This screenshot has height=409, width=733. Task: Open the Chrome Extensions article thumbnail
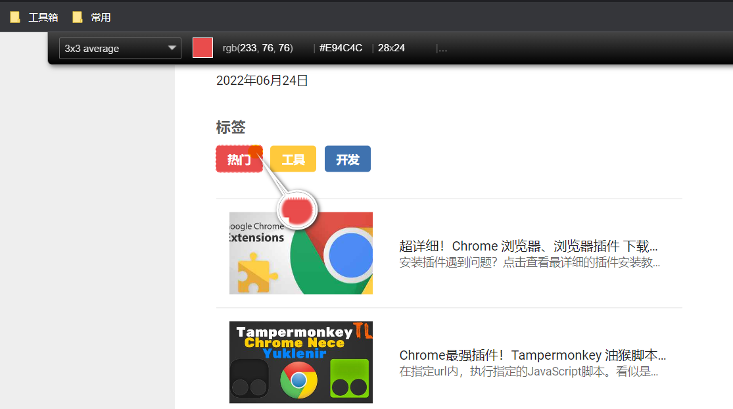(x=301, y=253)
